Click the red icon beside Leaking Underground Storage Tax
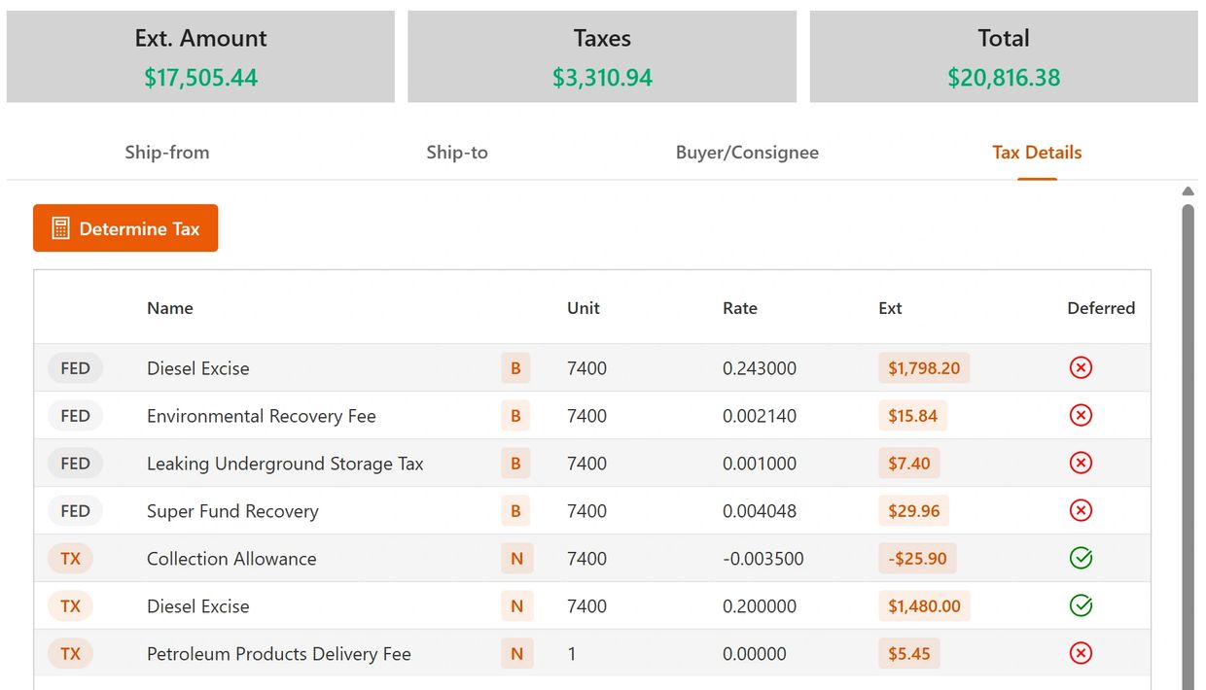 (x=1081, y=464)
